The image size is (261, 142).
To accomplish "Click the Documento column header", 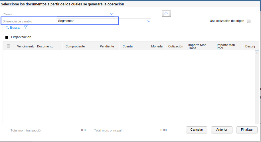I will pyautogui.click(x=45, y=46).
